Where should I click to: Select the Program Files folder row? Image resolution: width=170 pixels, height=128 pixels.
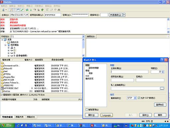41,77
